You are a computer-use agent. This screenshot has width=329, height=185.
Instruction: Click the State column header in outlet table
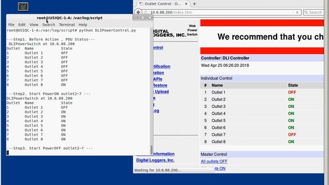point(293,85)
